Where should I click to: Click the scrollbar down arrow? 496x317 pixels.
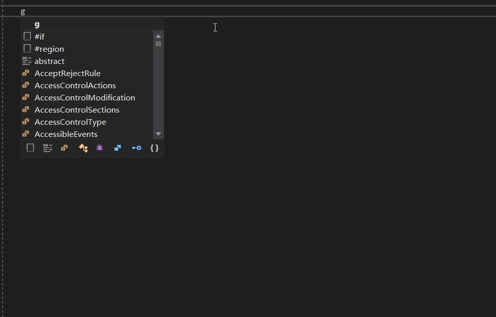point(158,134)
